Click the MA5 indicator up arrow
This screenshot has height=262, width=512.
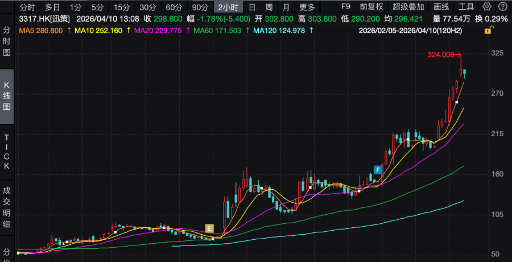pos(66,30)
